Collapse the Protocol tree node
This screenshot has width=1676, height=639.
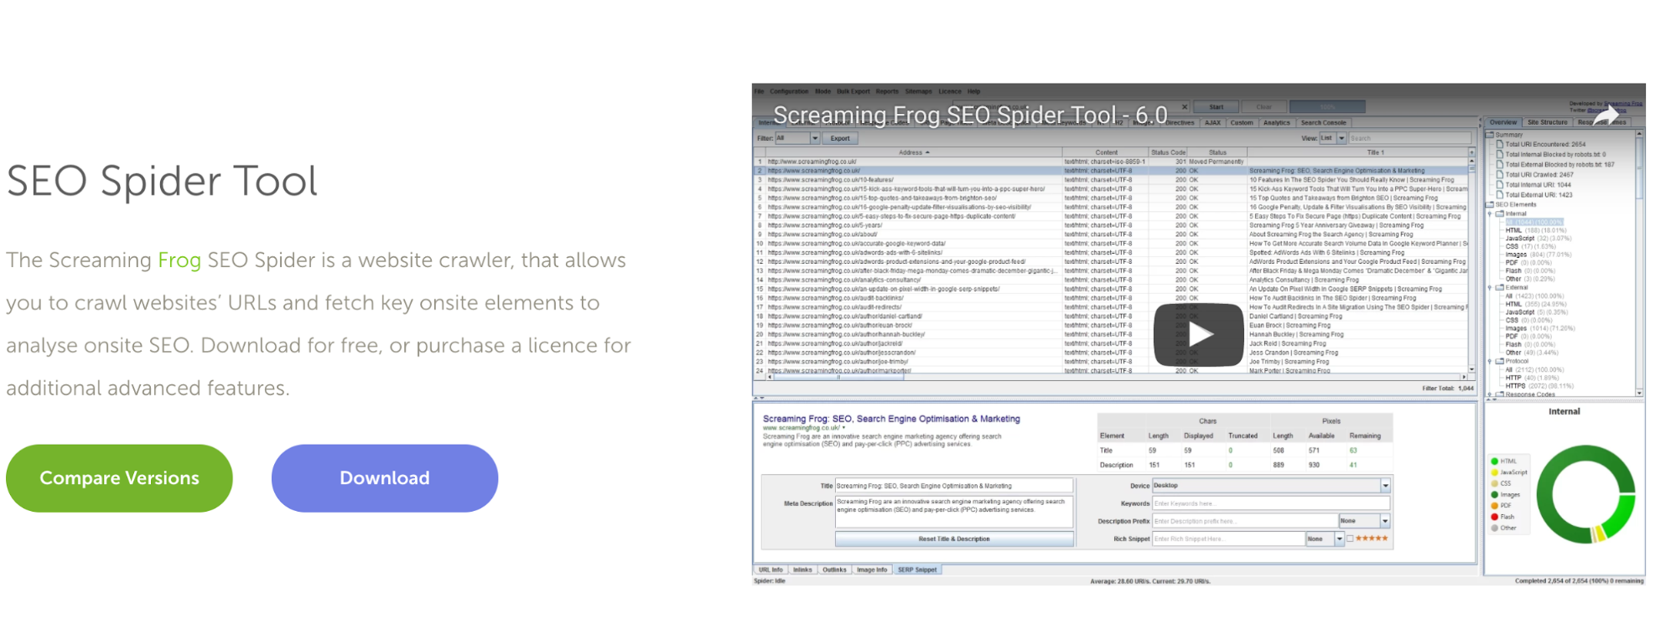[1490, 362]
